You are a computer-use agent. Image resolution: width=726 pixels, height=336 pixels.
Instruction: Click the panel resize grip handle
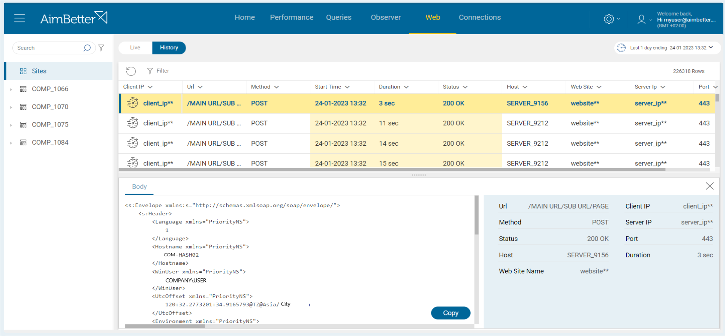pyautogui.click(x=419, y=175)
